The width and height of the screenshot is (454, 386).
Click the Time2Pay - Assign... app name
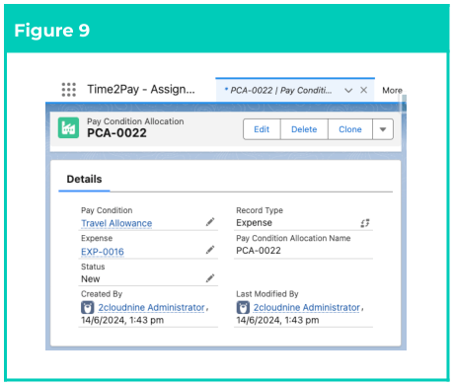coord(141,89)
